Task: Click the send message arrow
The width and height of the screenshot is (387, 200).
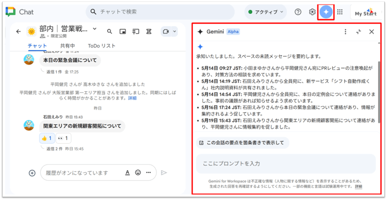Action: [164, 172]
